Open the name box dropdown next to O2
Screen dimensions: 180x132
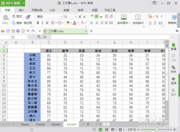(27, 37)
